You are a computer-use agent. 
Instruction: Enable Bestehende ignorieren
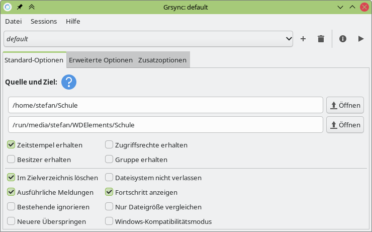[x=11, y=207]
